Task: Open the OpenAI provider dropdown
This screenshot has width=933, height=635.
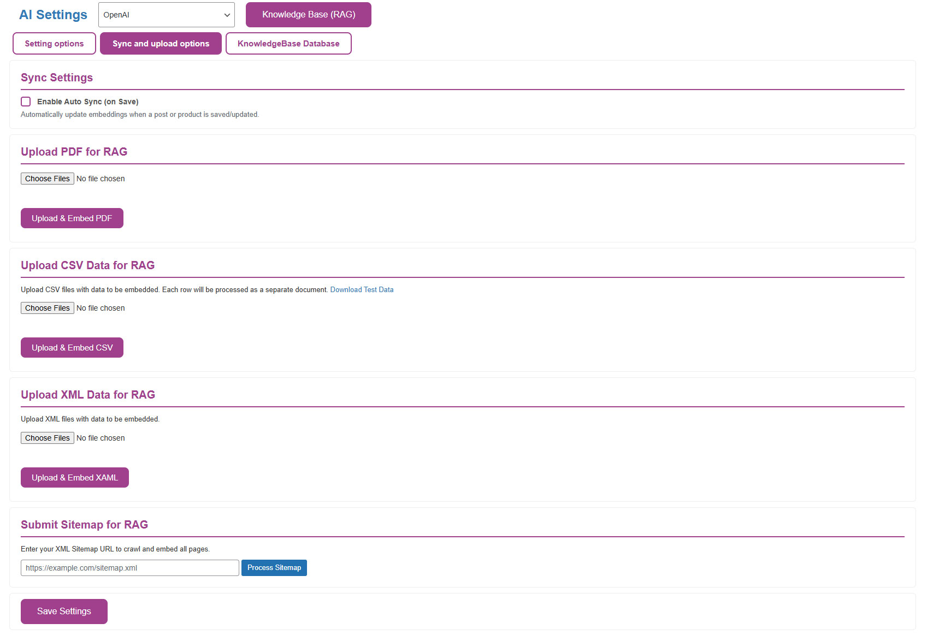Action: (x=166, y=15)
